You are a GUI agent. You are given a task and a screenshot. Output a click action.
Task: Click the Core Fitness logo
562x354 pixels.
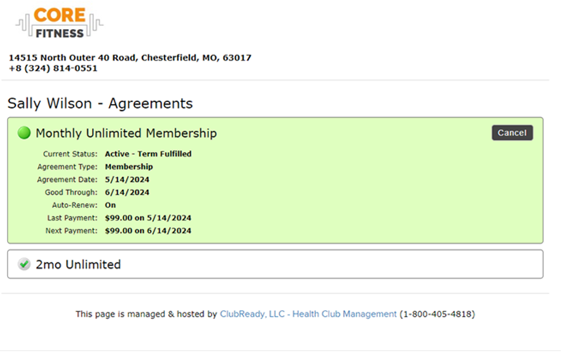click(59, 23)
